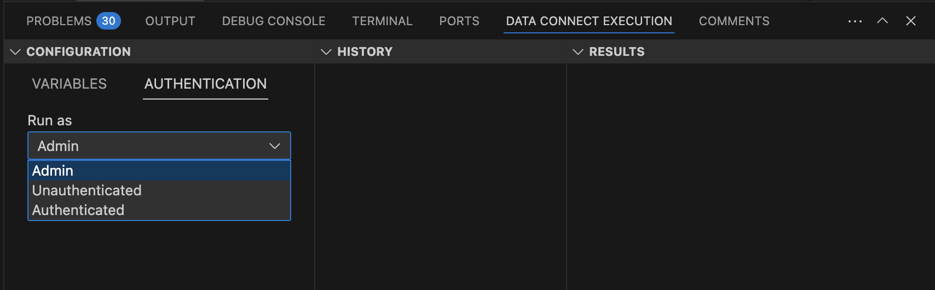
Task: Open the Terminal tab
Action: 382,21
